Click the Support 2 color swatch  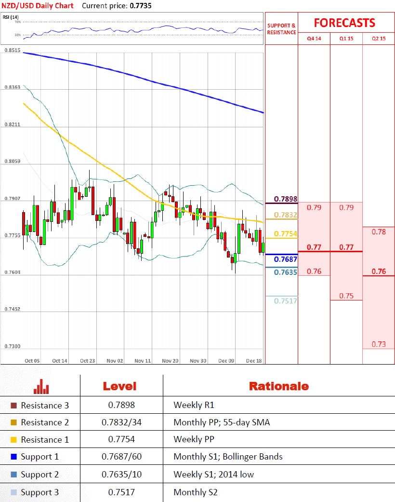[x=14, y=475]
